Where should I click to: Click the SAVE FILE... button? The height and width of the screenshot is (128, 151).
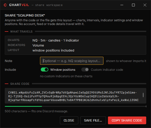[93, 120]
